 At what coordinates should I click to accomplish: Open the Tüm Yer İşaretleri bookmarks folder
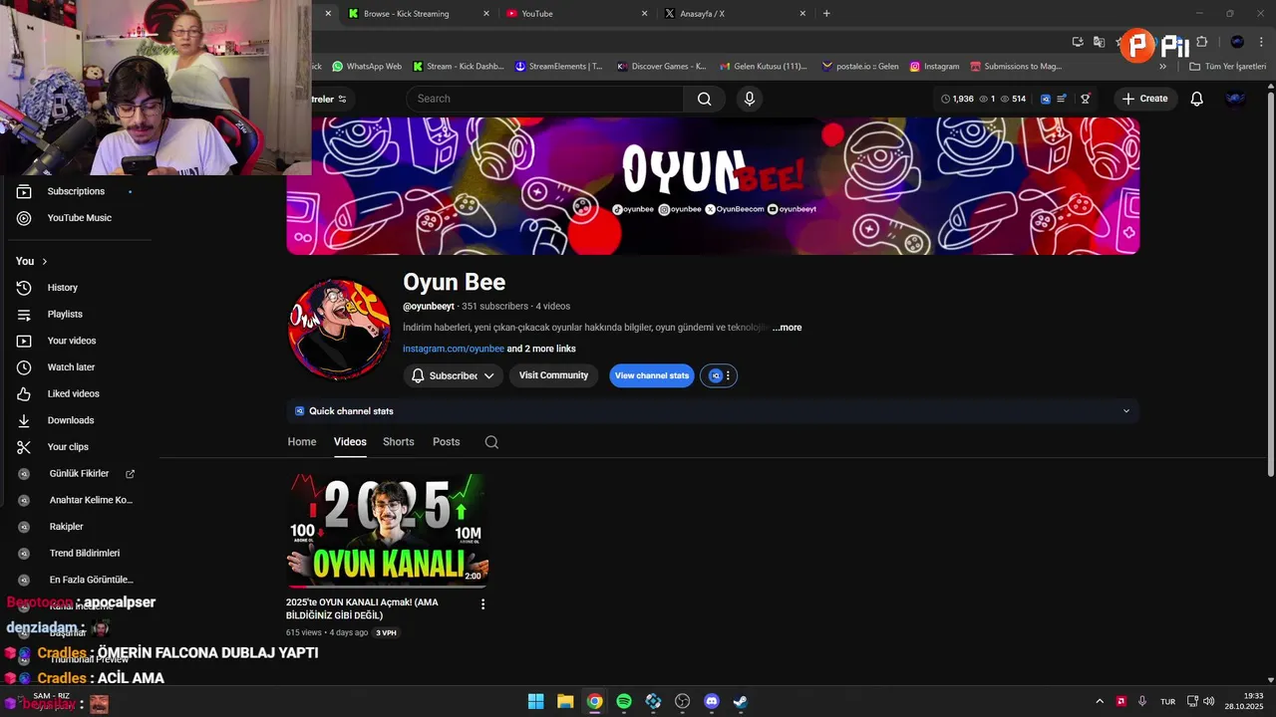click(x=1227, y=67)
